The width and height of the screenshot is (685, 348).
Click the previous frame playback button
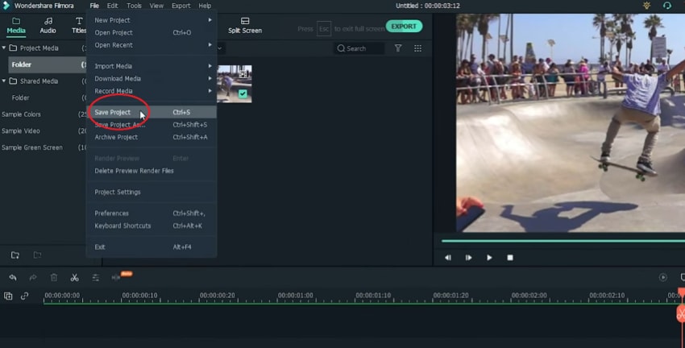448,258
